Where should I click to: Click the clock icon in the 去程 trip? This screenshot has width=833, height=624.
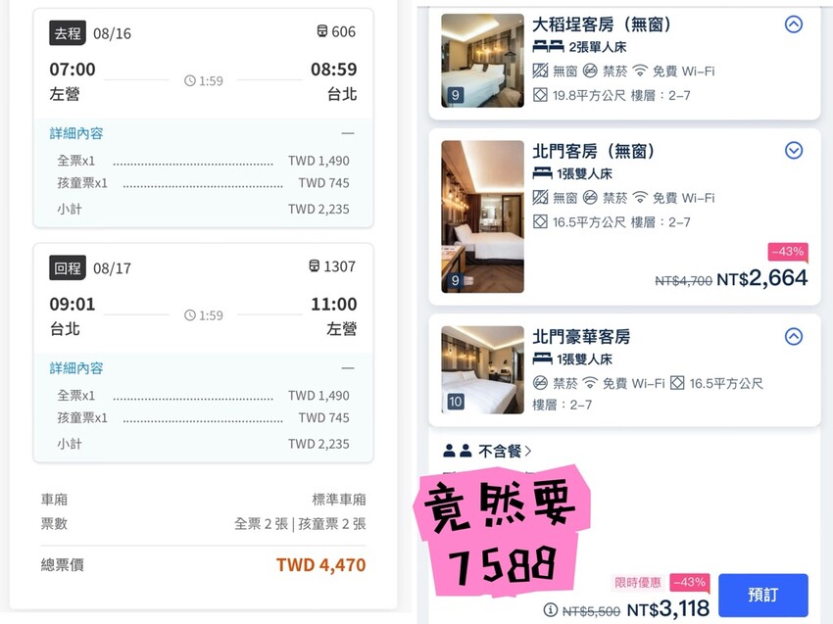pos(190,81)
